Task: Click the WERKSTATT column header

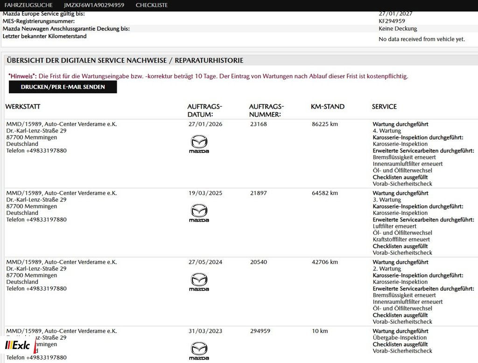Action: pos(23,107)
